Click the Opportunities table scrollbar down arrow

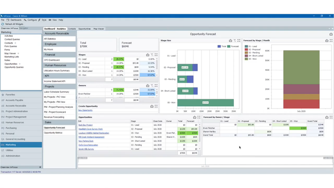199,149
